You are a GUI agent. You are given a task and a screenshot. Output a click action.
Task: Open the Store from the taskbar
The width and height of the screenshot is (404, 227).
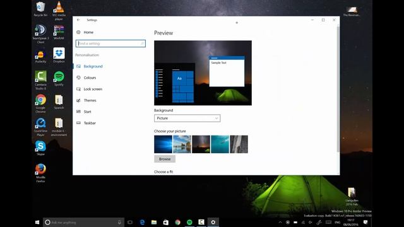tap(165, 222)
